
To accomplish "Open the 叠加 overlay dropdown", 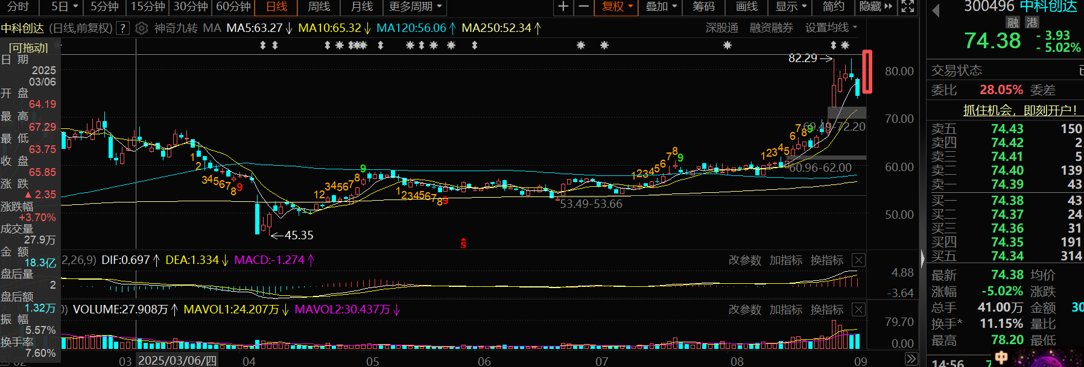I will (x=661, y=7).
